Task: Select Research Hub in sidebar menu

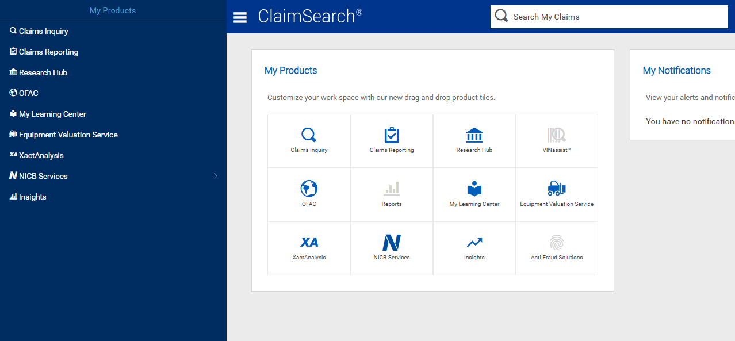Action: tap(43, 72)
